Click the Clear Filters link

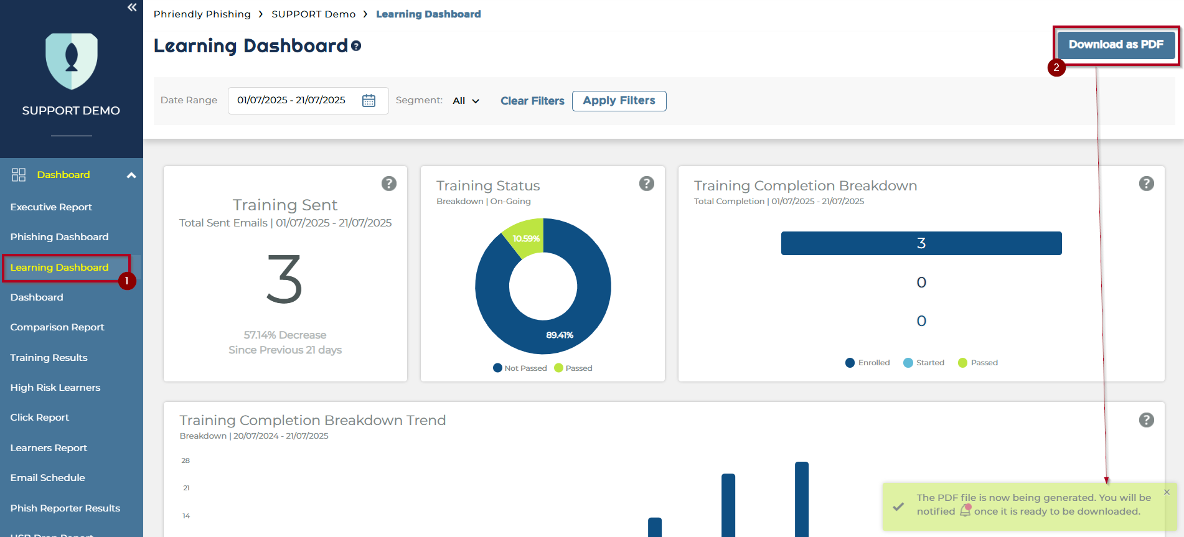click(x=532, y=101)
